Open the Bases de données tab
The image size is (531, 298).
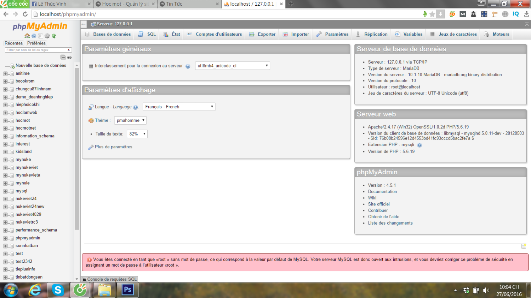tap(108, 34)
